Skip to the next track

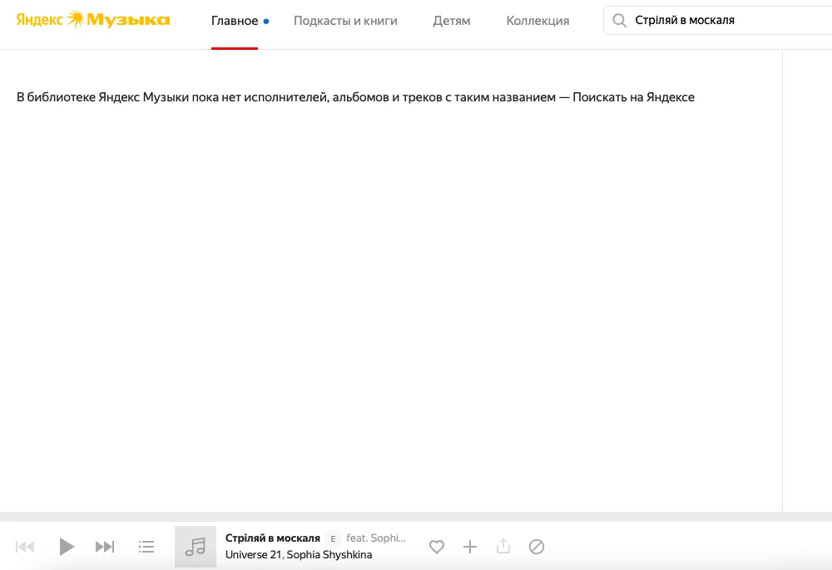[x=105, y=547]
